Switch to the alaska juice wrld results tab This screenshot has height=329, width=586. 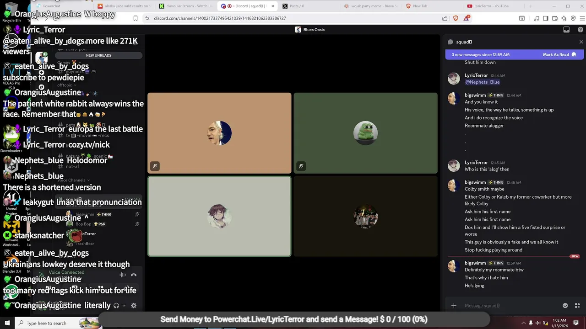pyautogui.click(x=124, y=6)
